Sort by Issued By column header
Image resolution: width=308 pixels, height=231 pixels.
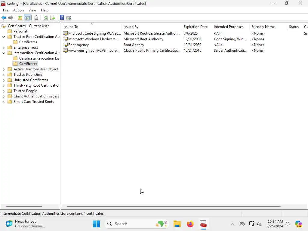tap(152, 27)
